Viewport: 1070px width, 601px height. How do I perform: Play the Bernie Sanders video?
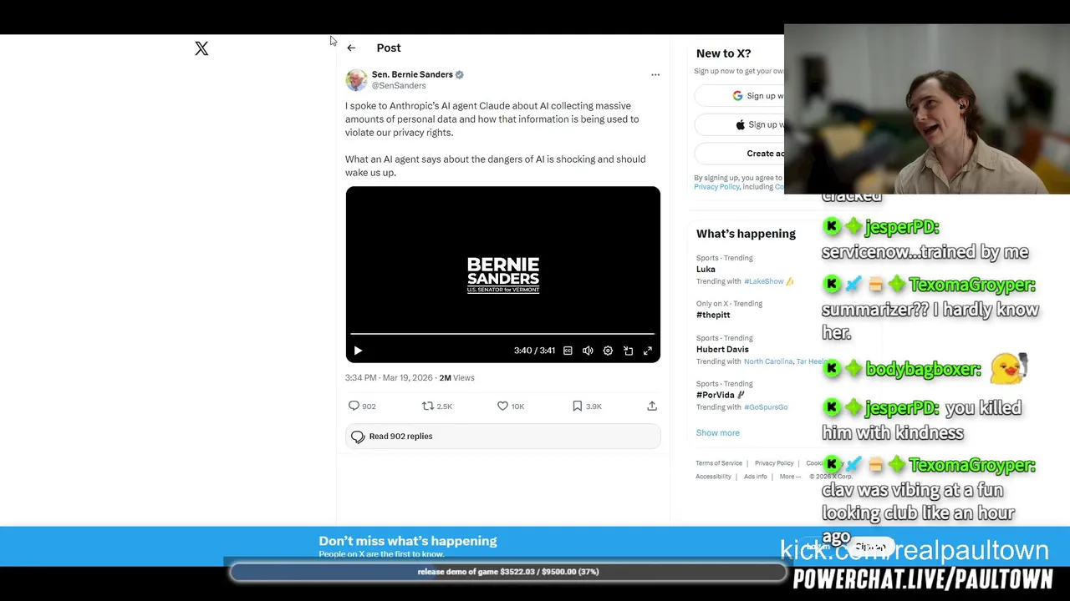(358, 351)
